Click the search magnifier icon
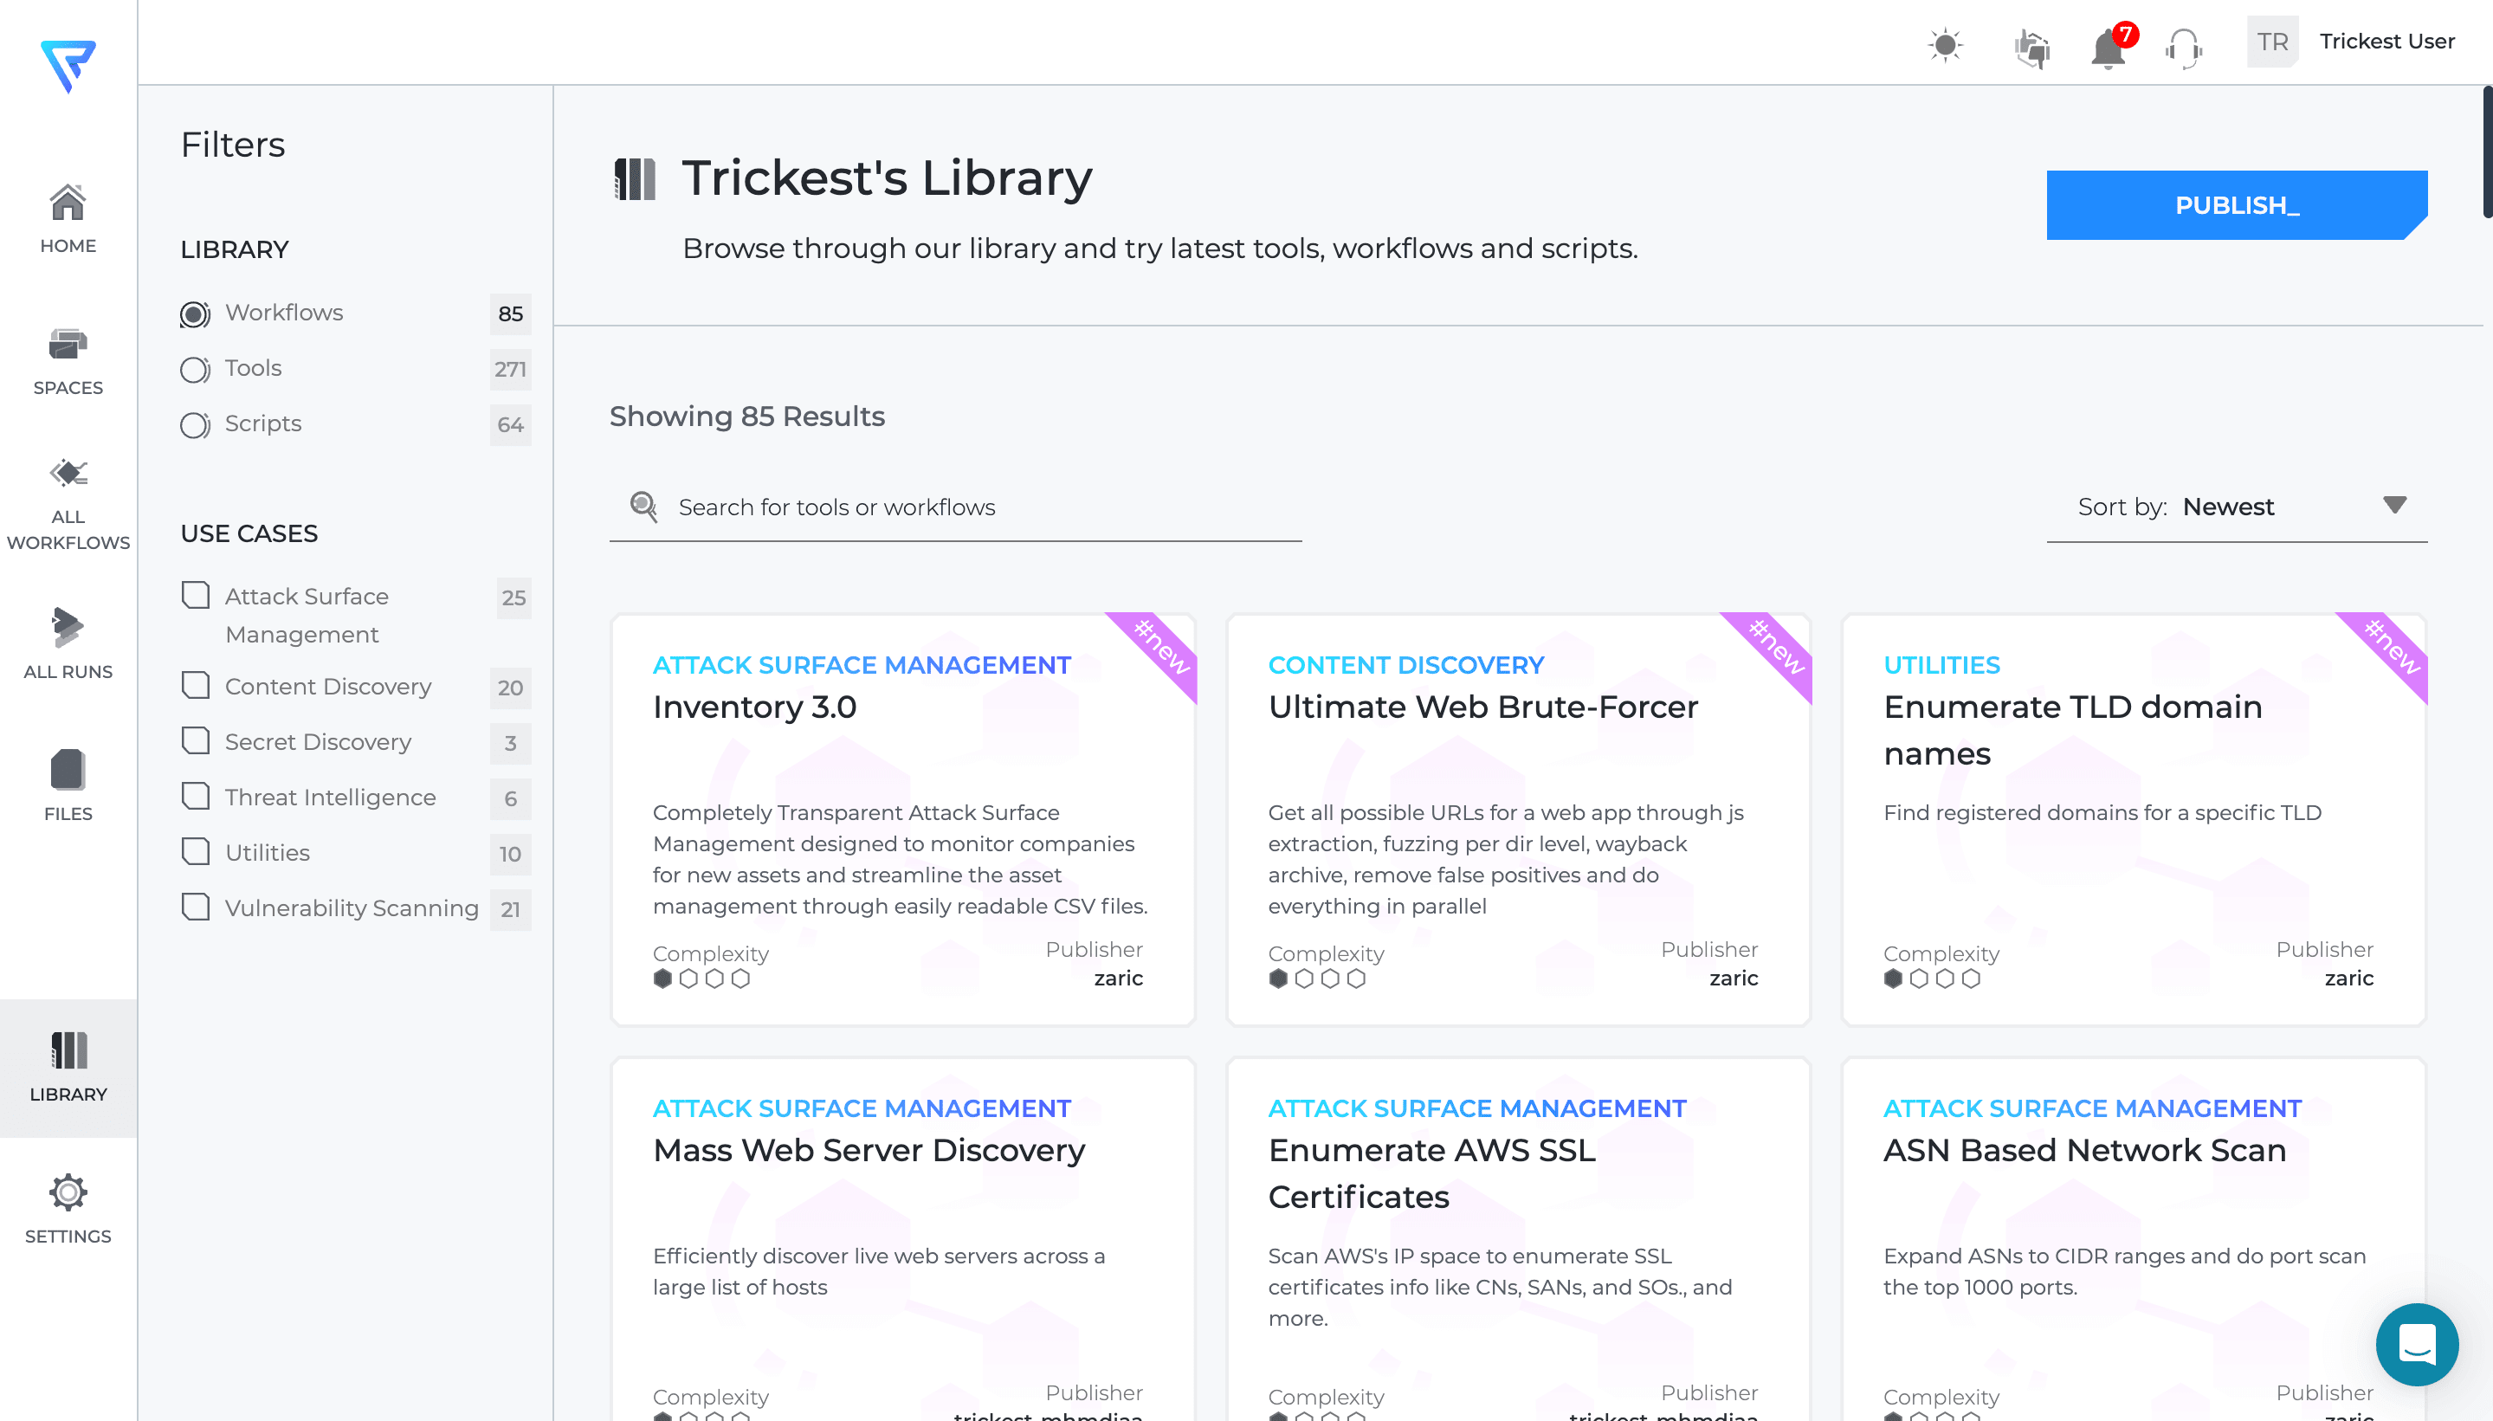 pyautogui.click(x=643, y=507)
